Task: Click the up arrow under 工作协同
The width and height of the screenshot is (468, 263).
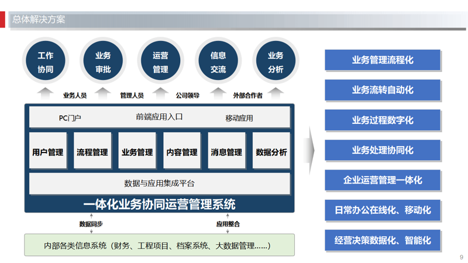Action: (x=46, y=94)
